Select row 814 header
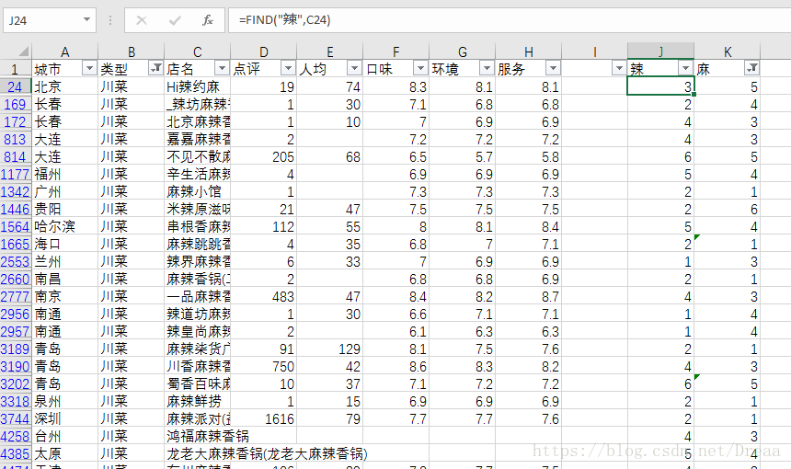The width and height of the screenshot is (791, 469). click(16, 157)
